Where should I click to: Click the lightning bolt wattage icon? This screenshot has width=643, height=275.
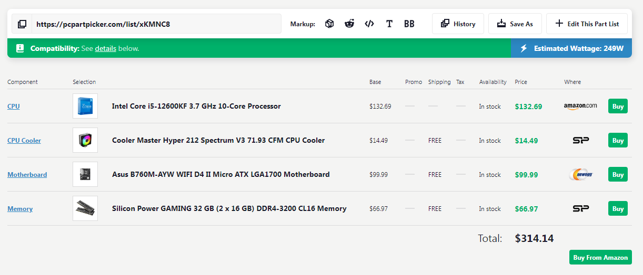pyautogui.click(x=524, y=48)
